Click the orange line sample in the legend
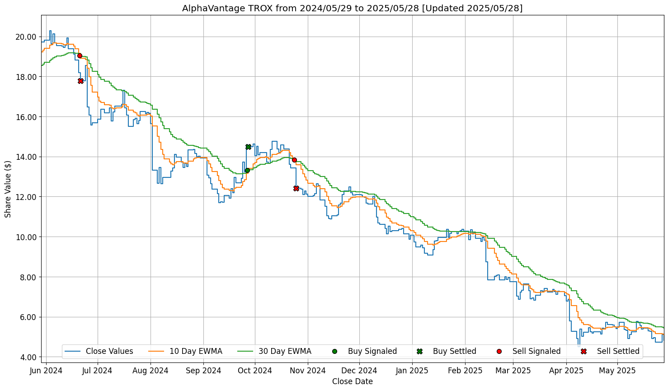Image resolution: width=668 pixels, height=390 pixels. (156, 351)
